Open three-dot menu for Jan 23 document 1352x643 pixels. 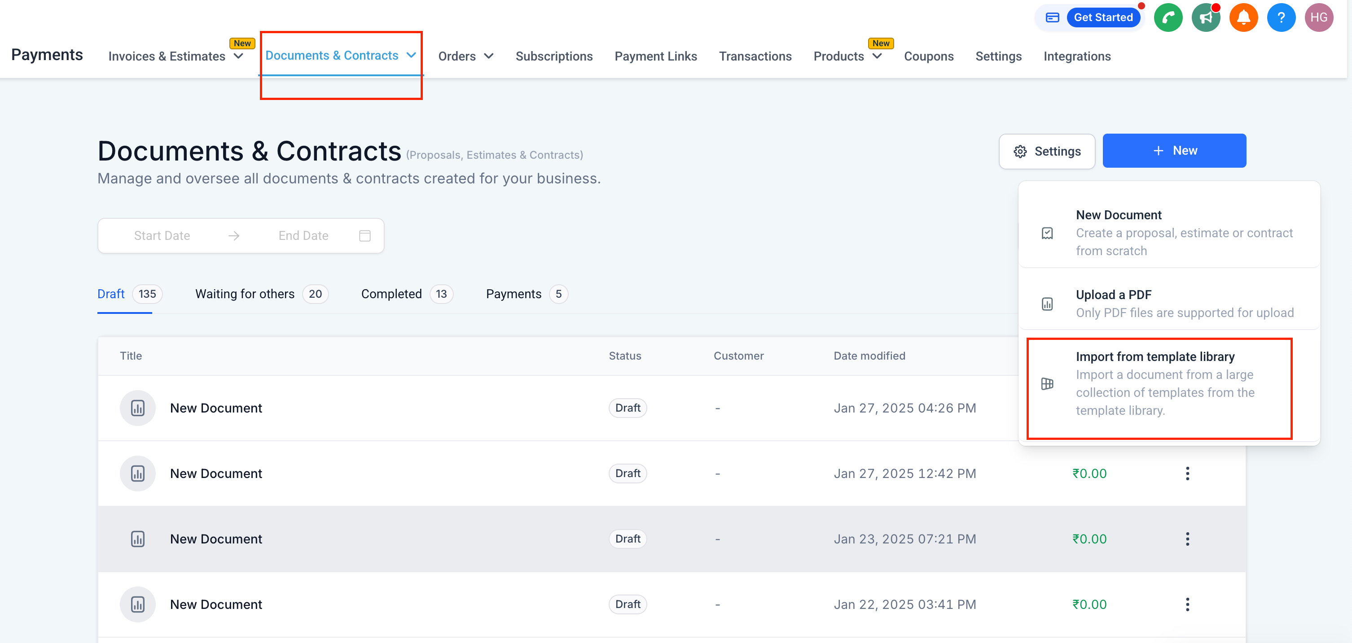pos(1187,539)
